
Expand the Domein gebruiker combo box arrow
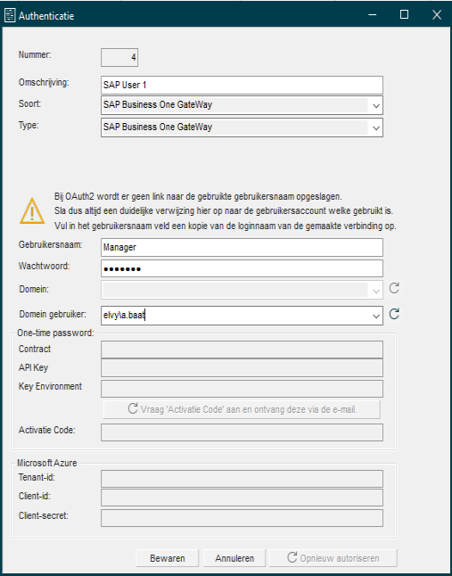[375, 316]
